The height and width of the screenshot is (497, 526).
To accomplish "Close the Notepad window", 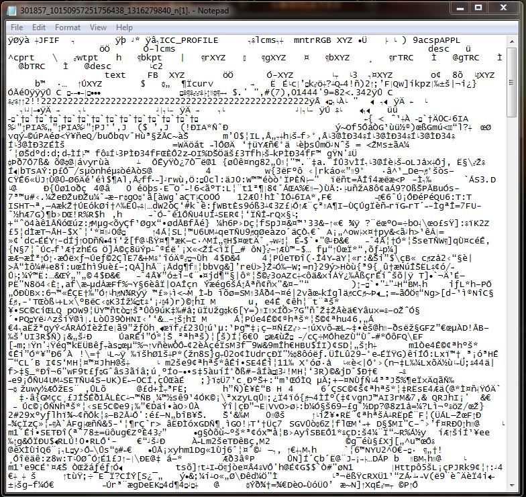I will (x=503, y=7).
